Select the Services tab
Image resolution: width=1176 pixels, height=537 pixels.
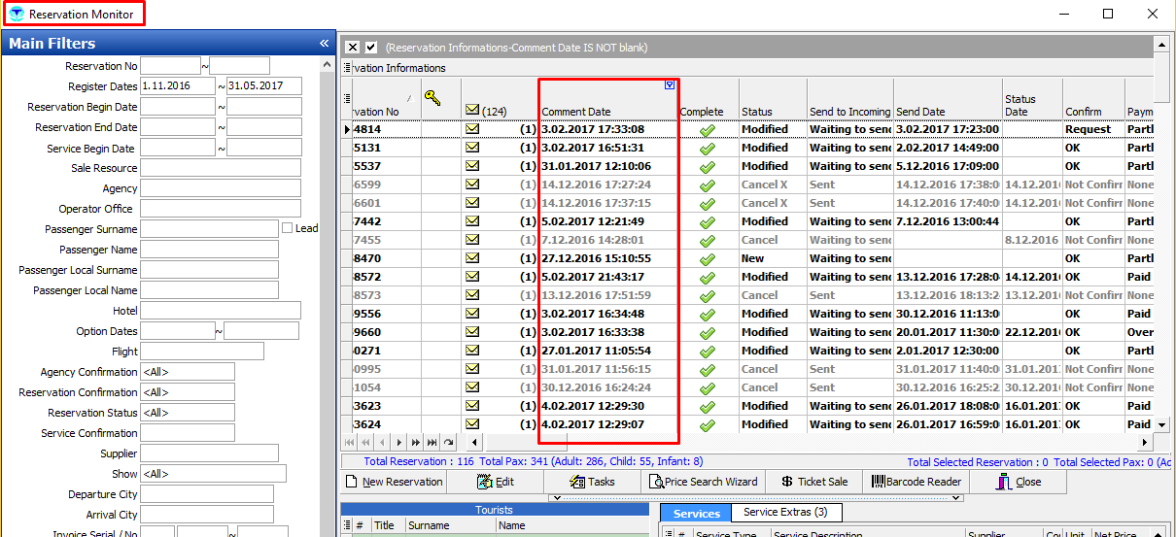(x=696, y=514)
